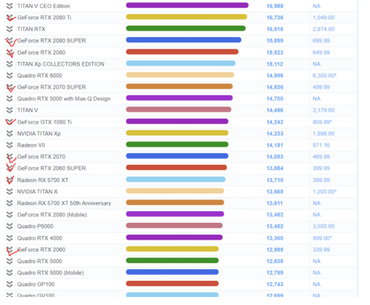Expand the TITAN RTX row chevron
Viewport: 370px width, 305px height.
(10, 29)
